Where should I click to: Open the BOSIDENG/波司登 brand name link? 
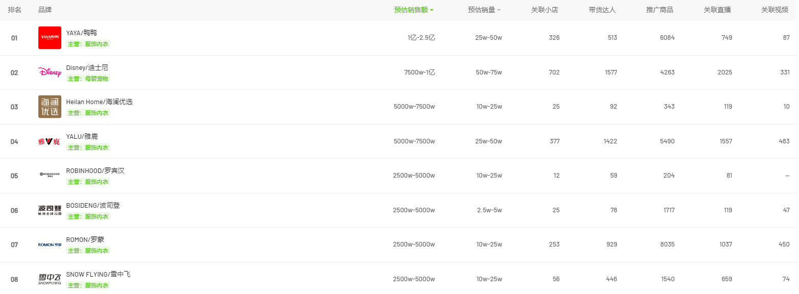tap(93, 205)
